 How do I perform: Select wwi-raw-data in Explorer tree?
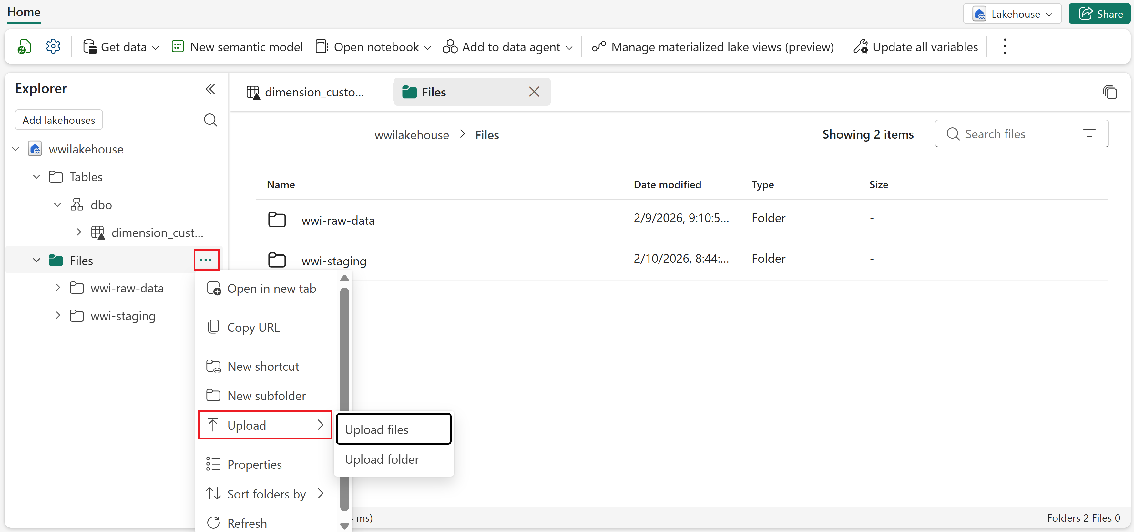pos(127,288)
